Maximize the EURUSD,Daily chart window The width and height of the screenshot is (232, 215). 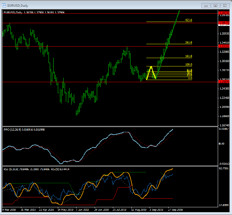(216, 5)
